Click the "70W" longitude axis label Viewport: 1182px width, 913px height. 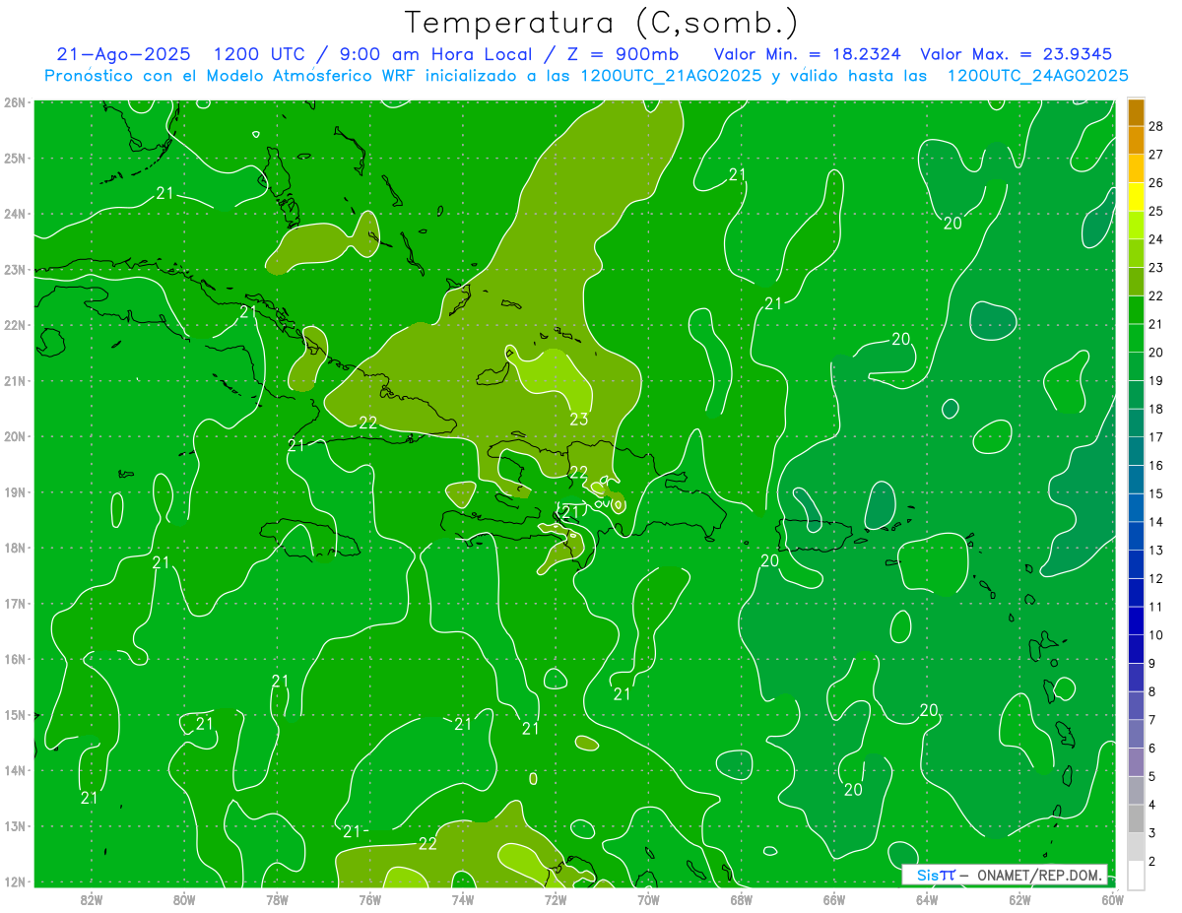click(x=648, y=899)
